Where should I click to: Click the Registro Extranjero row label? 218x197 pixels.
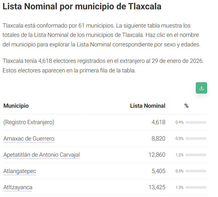(x=29, y=122)
